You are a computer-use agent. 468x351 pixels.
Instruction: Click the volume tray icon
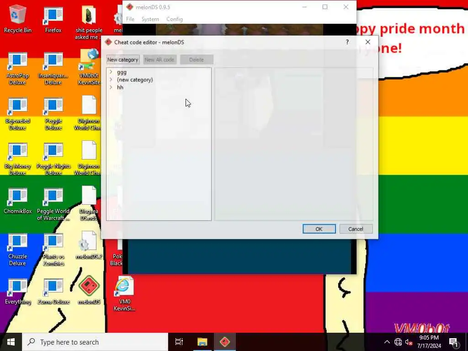pyautogui.click(x=409, y=342)
